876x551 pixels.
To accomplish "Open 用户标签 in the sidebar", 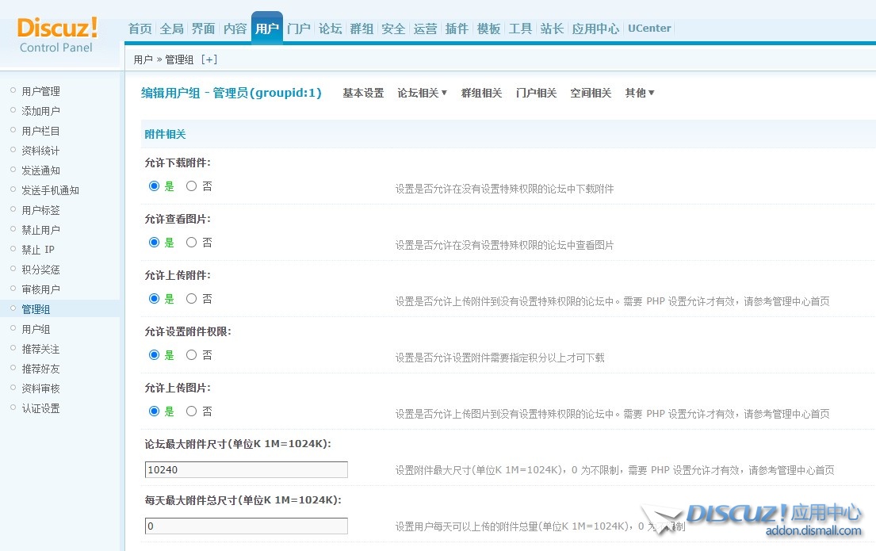I will coord(40,210).
